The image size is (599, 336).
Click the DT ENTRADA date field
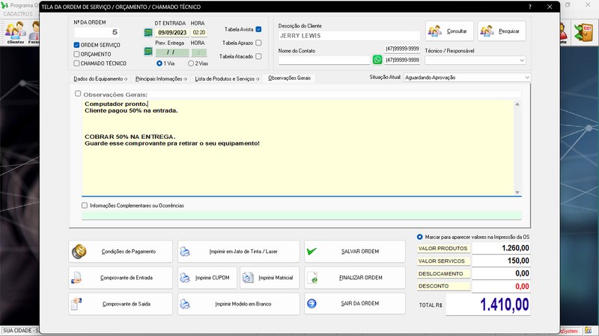(172, 33)
